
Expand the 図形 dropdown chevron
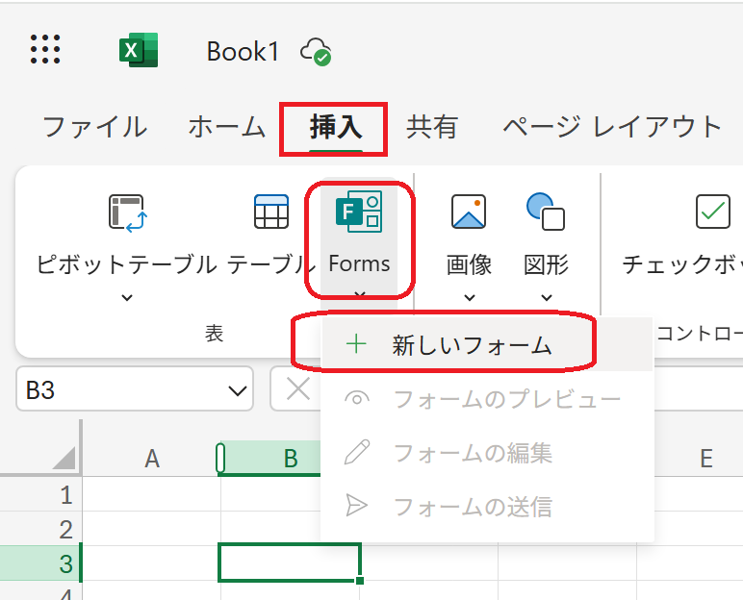546,297
